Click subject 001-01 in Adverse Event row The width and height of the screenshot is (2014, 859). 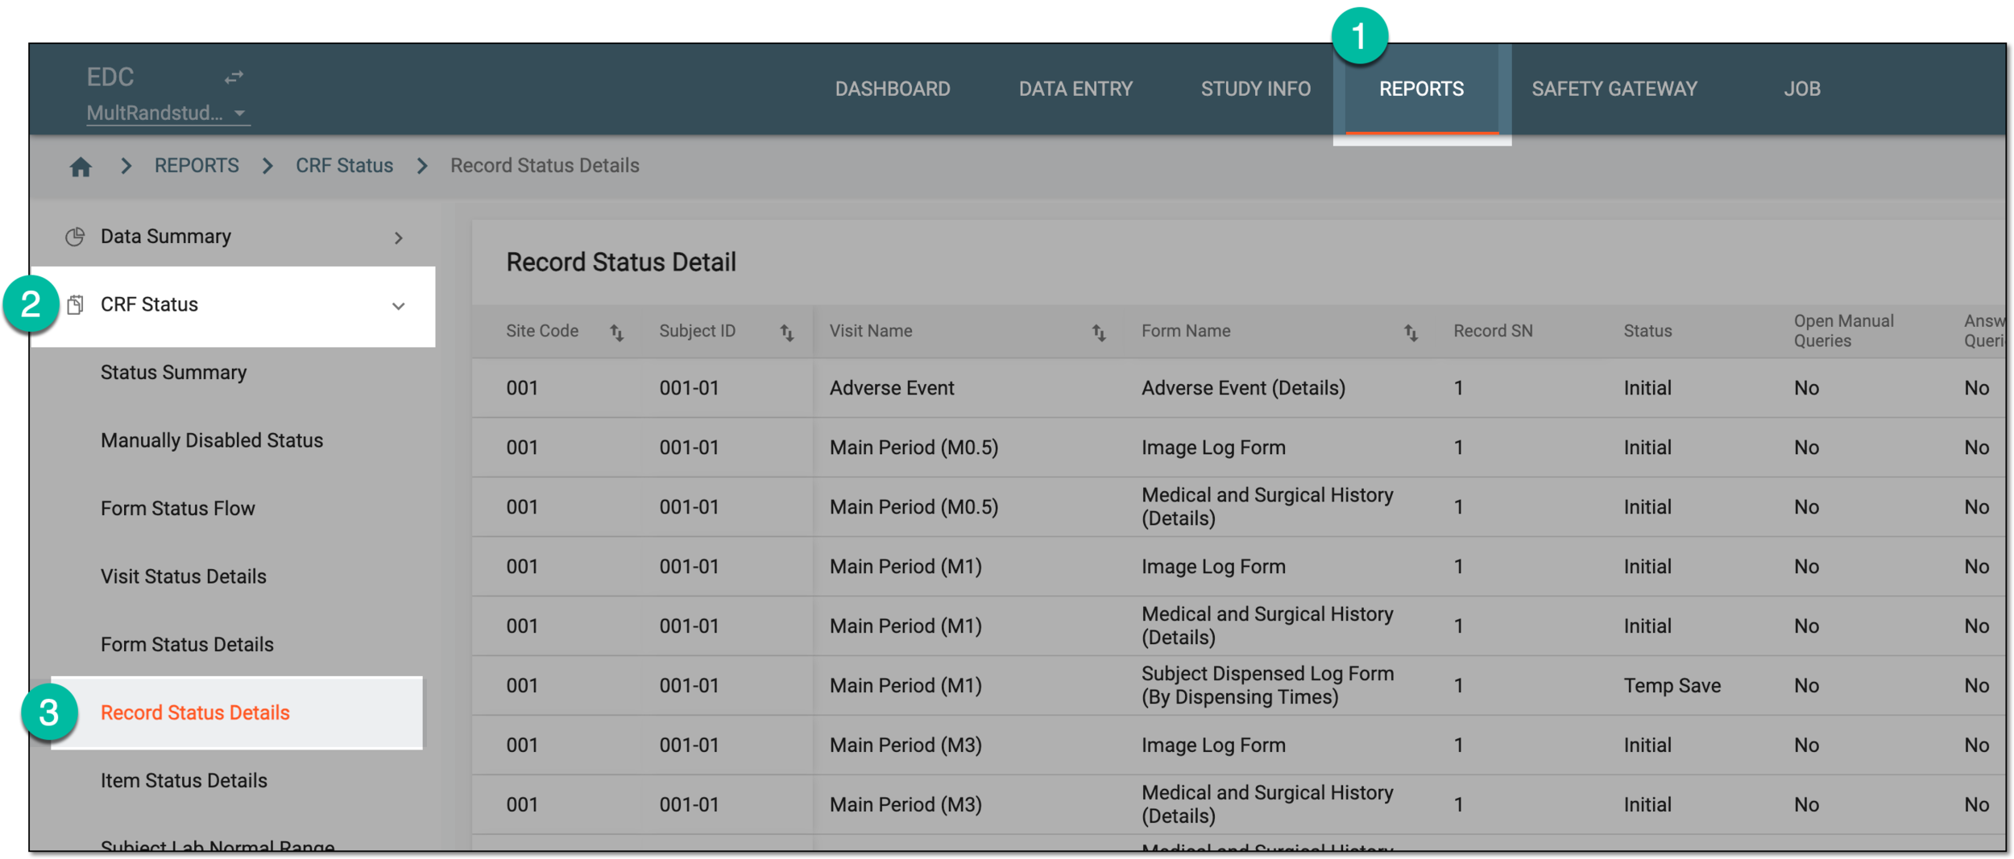pos(689,388)
